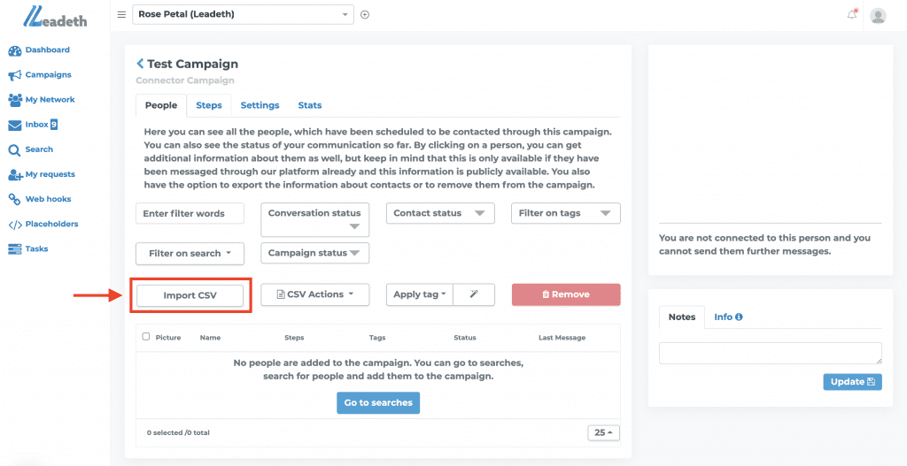Open the My Network sidebar link

tap(50, 100)
